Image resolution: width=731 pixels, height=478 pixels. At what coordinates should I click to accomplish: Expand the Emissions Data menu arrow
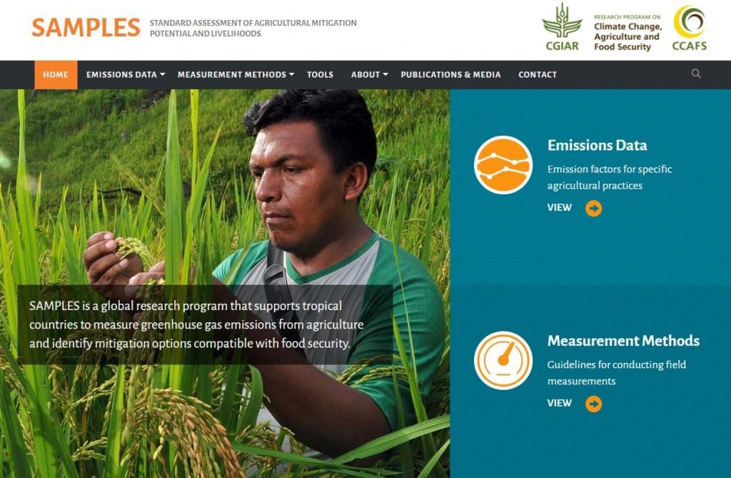(x=162, y=74)
